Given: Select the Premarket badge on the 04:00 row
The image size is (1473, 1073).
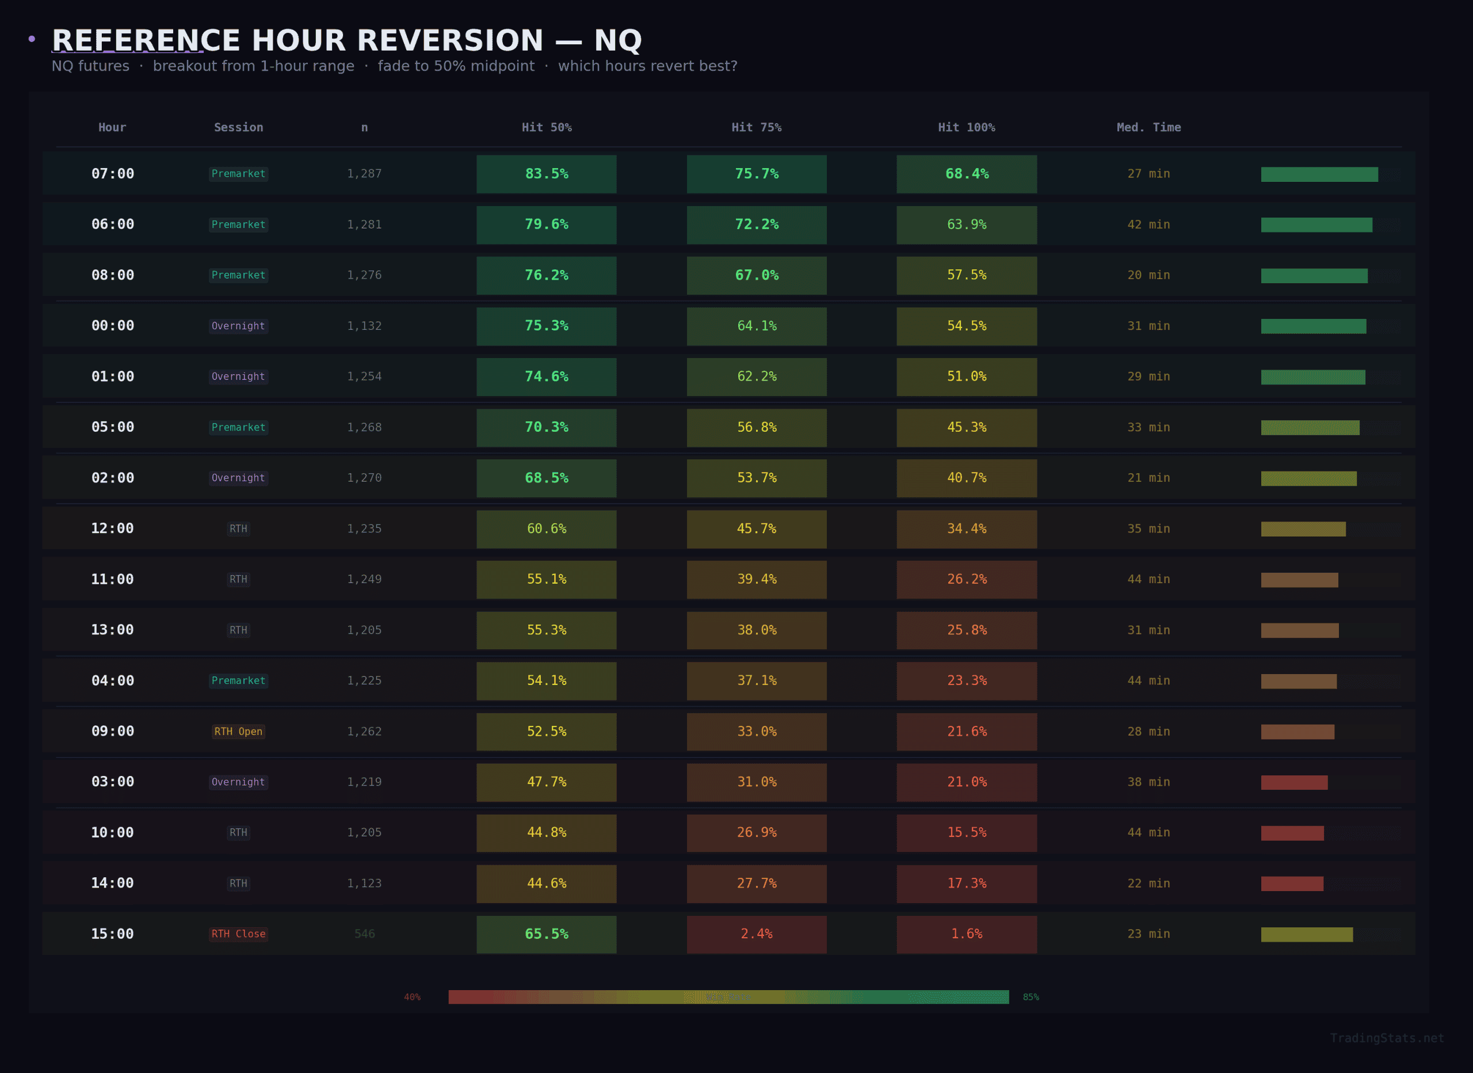Looking at the screenshot, I should pos(238,680).
